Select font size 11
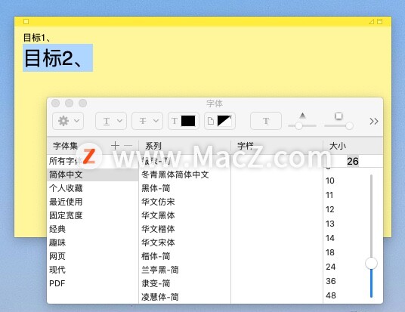405x312 pixels. click(x=329, y=195)
